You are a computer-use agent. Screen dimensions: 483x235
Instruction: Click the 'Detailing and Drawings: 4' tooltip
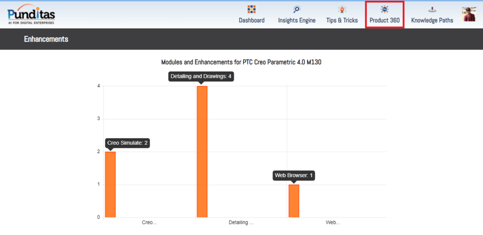[x=201, y=77]
